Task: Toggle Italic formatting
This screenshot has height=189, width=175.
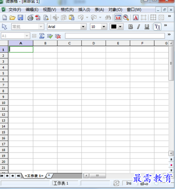Action: (x=139, y=27)
